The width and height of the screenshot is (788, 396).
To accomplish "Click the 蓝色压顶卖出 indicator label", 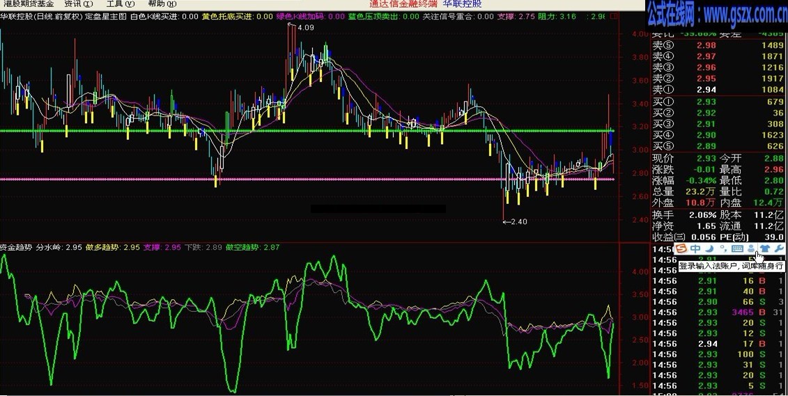I will coord(373,17).
